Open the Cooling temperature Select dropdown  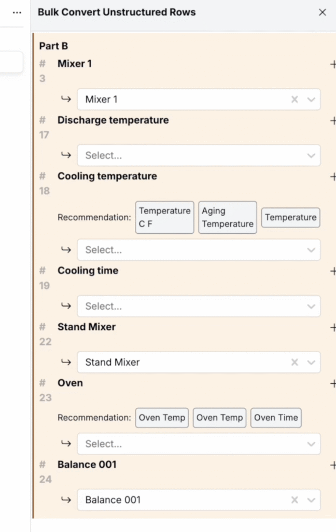(199, 250)
